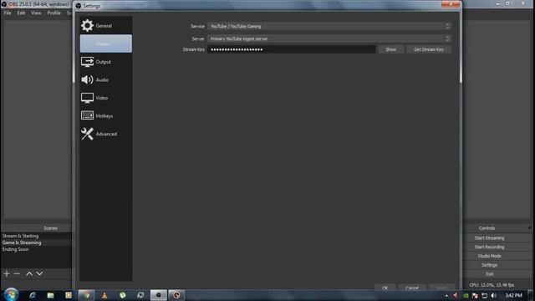Click Start Streaming in Controls
This screenshot has width=535, height=301.
489,237
